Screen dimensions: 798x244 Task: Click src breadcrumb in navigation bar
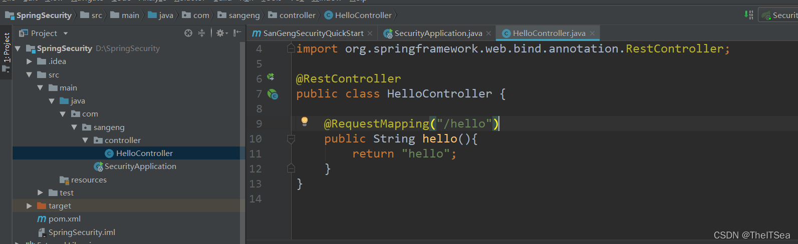coord(91,15)
